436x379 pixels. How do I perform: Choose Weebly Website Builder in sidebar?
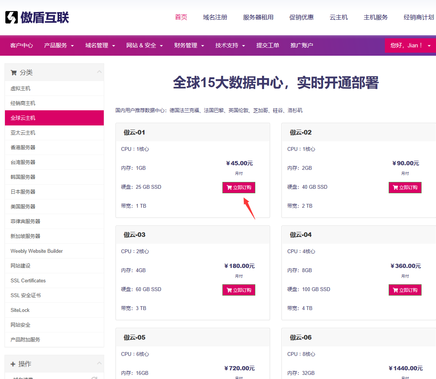pos(37,251)
